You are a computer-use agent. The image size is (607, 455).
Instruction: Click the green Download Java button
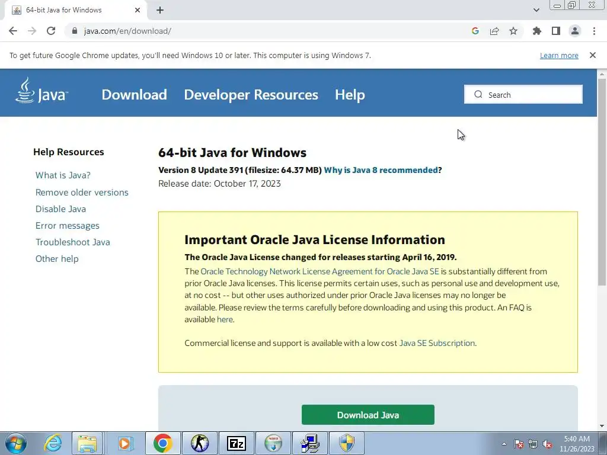368,415
